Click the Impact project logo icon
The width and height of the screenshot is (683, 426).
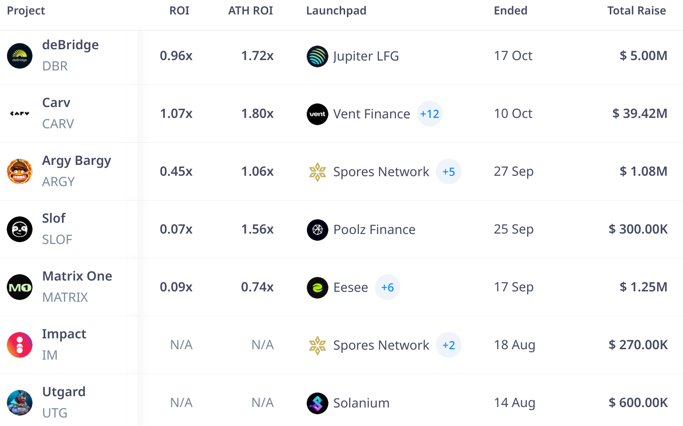coord(20,345)
